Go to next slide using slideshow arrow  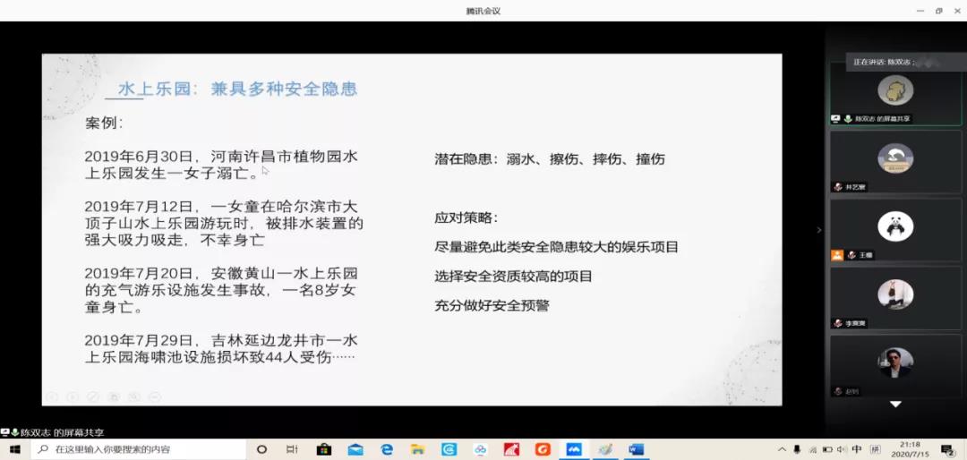(72, 396)
